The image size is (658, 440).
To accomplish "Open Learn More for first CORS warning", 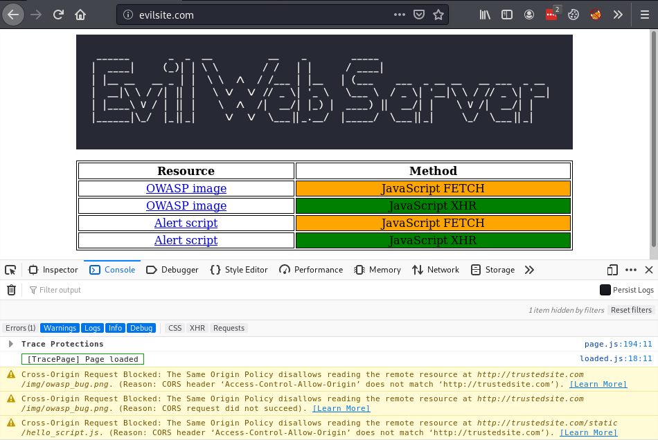I will pyautogui.click(x=598, y=384).
